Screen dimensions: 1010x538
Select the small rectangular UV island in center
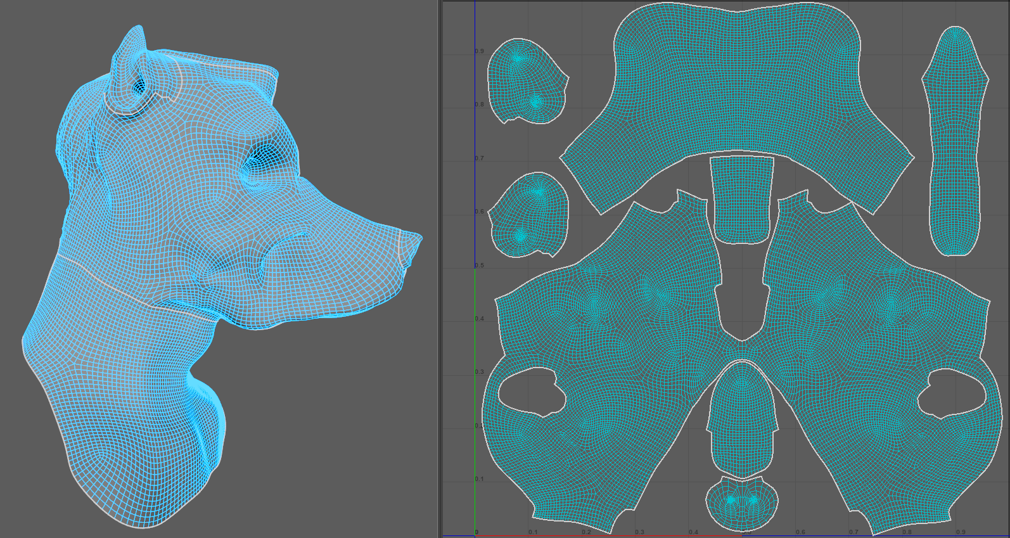742,199
